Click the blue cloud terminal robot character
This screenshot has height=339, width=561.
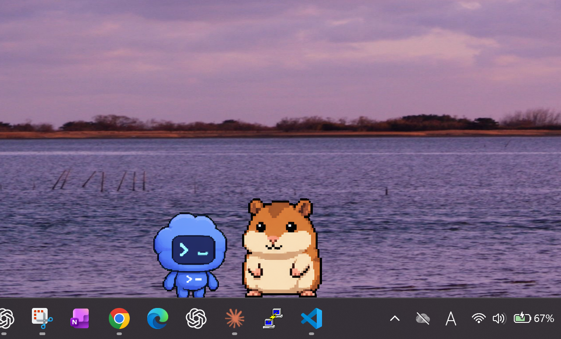point(190,255)
